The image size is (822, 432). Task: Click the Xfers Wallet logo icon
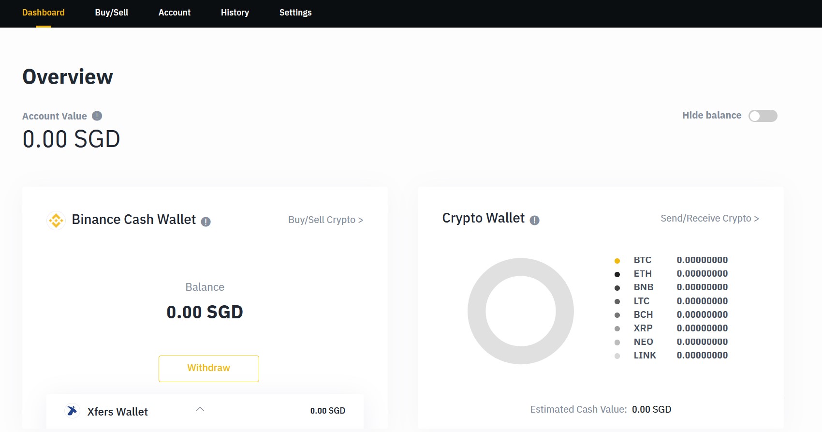72,411
